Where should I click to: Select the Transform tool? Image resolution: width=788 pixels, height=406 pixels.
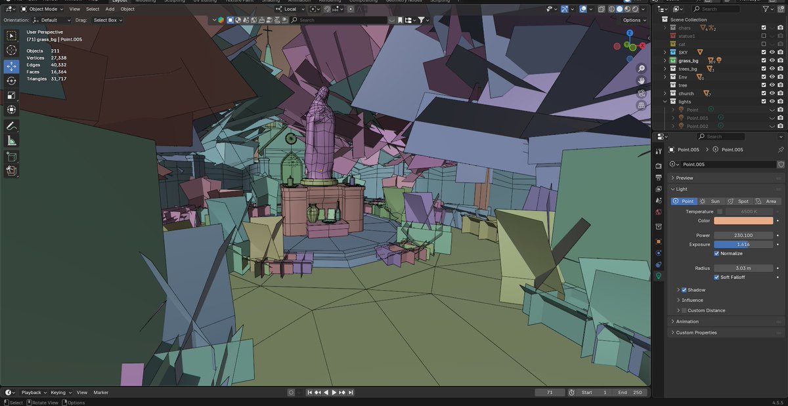coord(11,110)
